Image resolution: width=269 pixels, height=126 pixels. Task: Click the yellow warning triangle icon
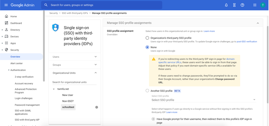coord(154,59)
